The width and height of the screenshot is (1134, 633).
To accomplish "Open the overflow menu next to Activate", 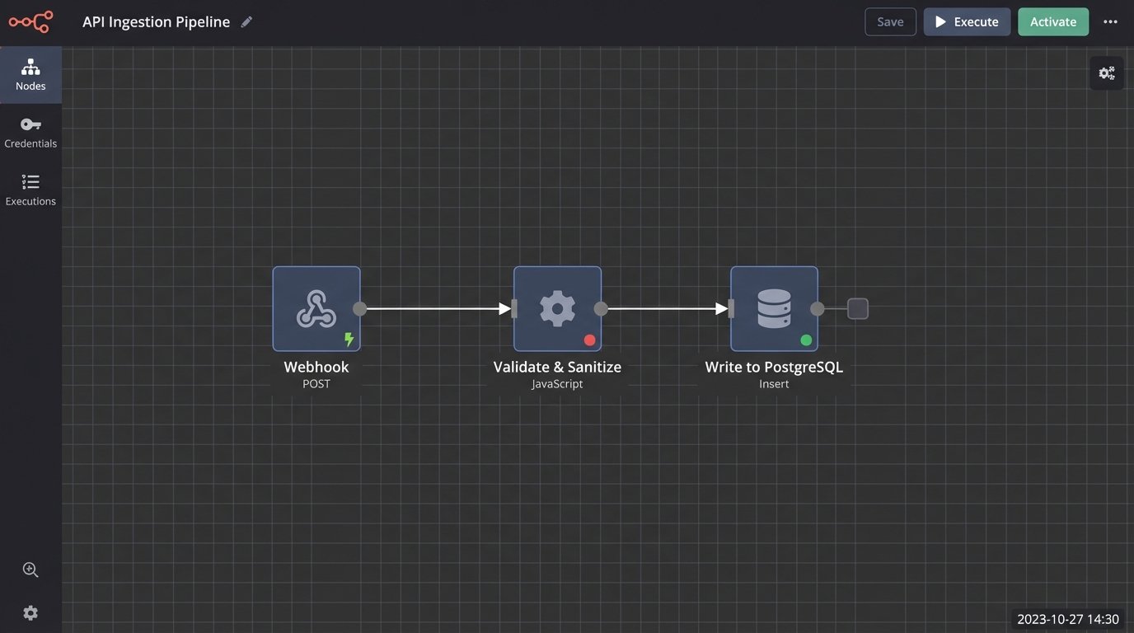I will [x=1110, y=21].
